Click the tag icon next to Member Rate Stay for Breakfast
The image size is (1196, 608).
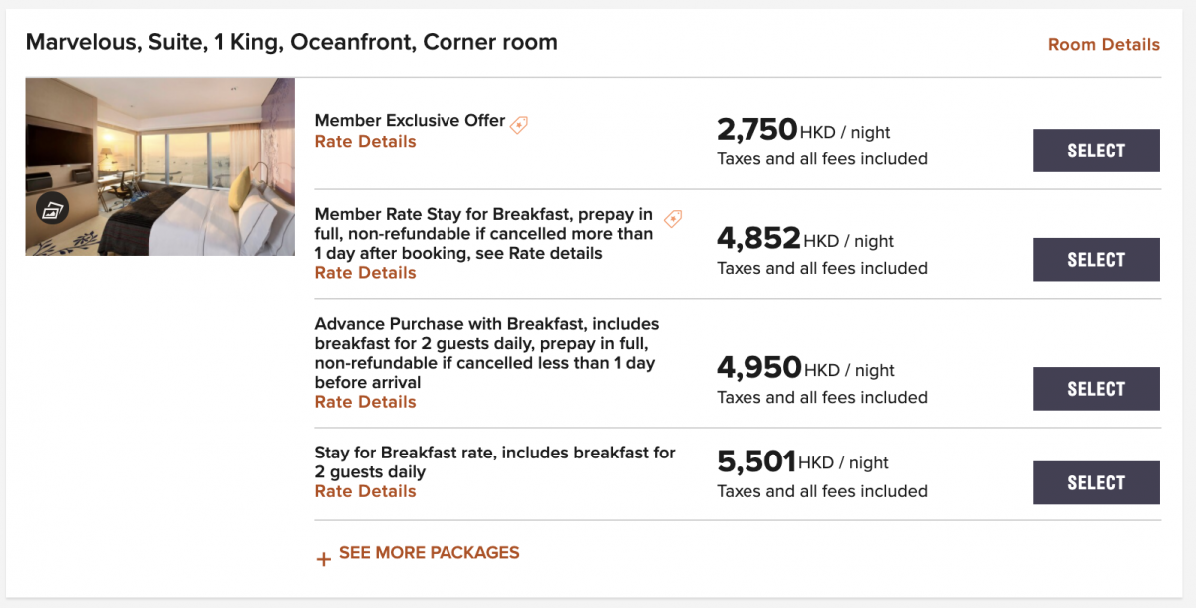(673, 218)
